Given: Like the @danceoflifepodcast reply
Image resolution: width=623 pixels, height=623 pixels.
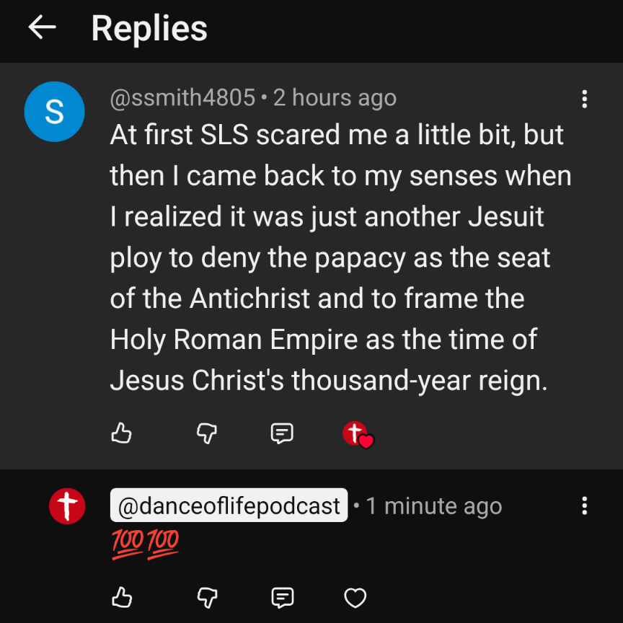Looking at the screenshot, I should click(x=122, y=597).
